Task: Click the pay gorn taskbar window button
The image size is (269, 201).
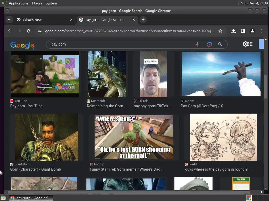Action: [31, 198]
